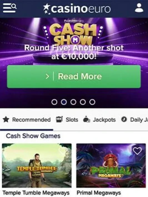Open the Primal Megaways game thumbnail
148x197 pixels.
click(x=111, y=165)
